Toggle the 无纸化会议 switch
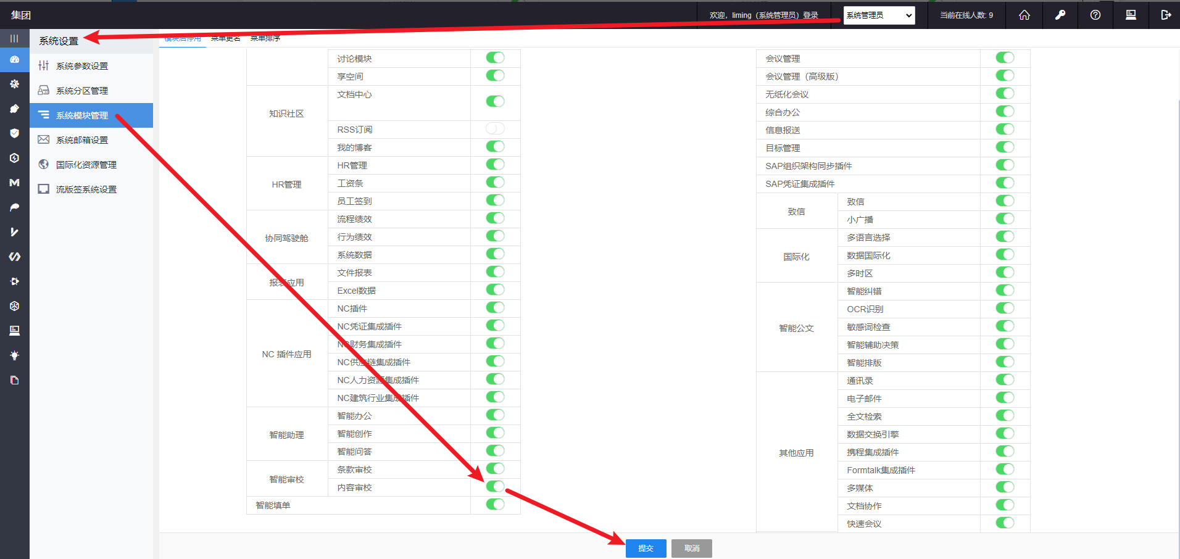This screenshot has width=1180, height=559. [1005, 94]
